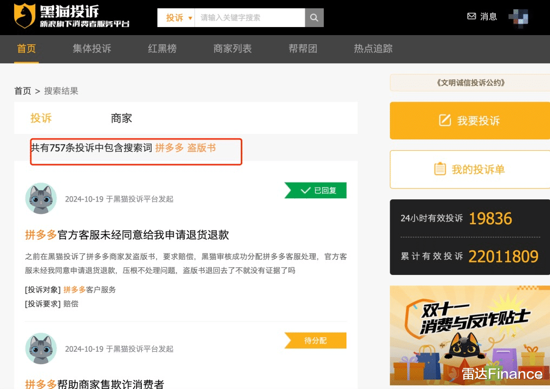Image resolution: width=550 pixels, height=389 pixels.
Task: Open the 投诉 search type dropdown
Action: (x=176, y=17)
